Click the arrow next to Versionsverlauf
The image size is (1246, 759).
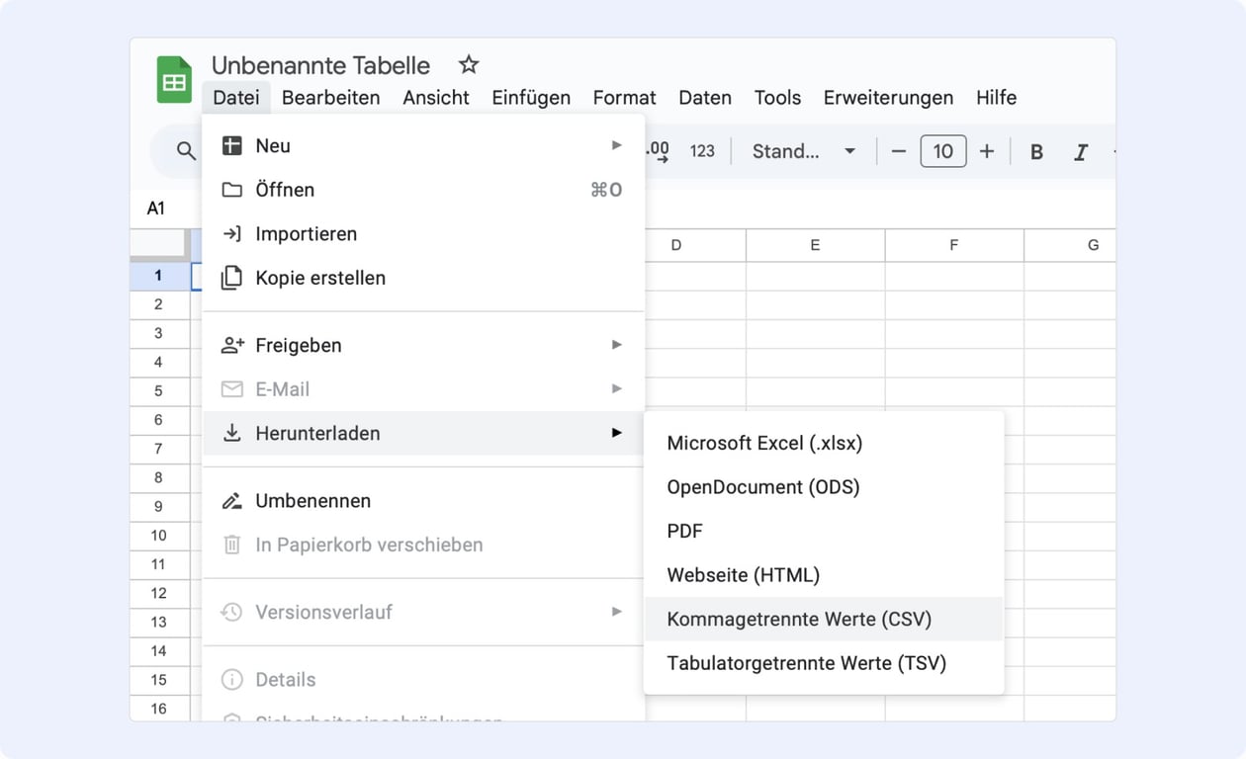(616, 612)
